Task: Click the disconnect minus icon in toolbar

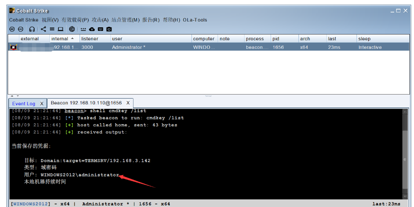Action: coord(21,29)
